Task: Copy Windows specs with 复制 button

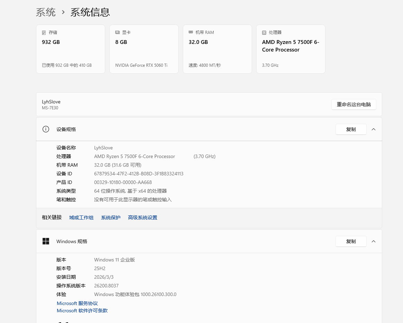Action: [351, 241]
